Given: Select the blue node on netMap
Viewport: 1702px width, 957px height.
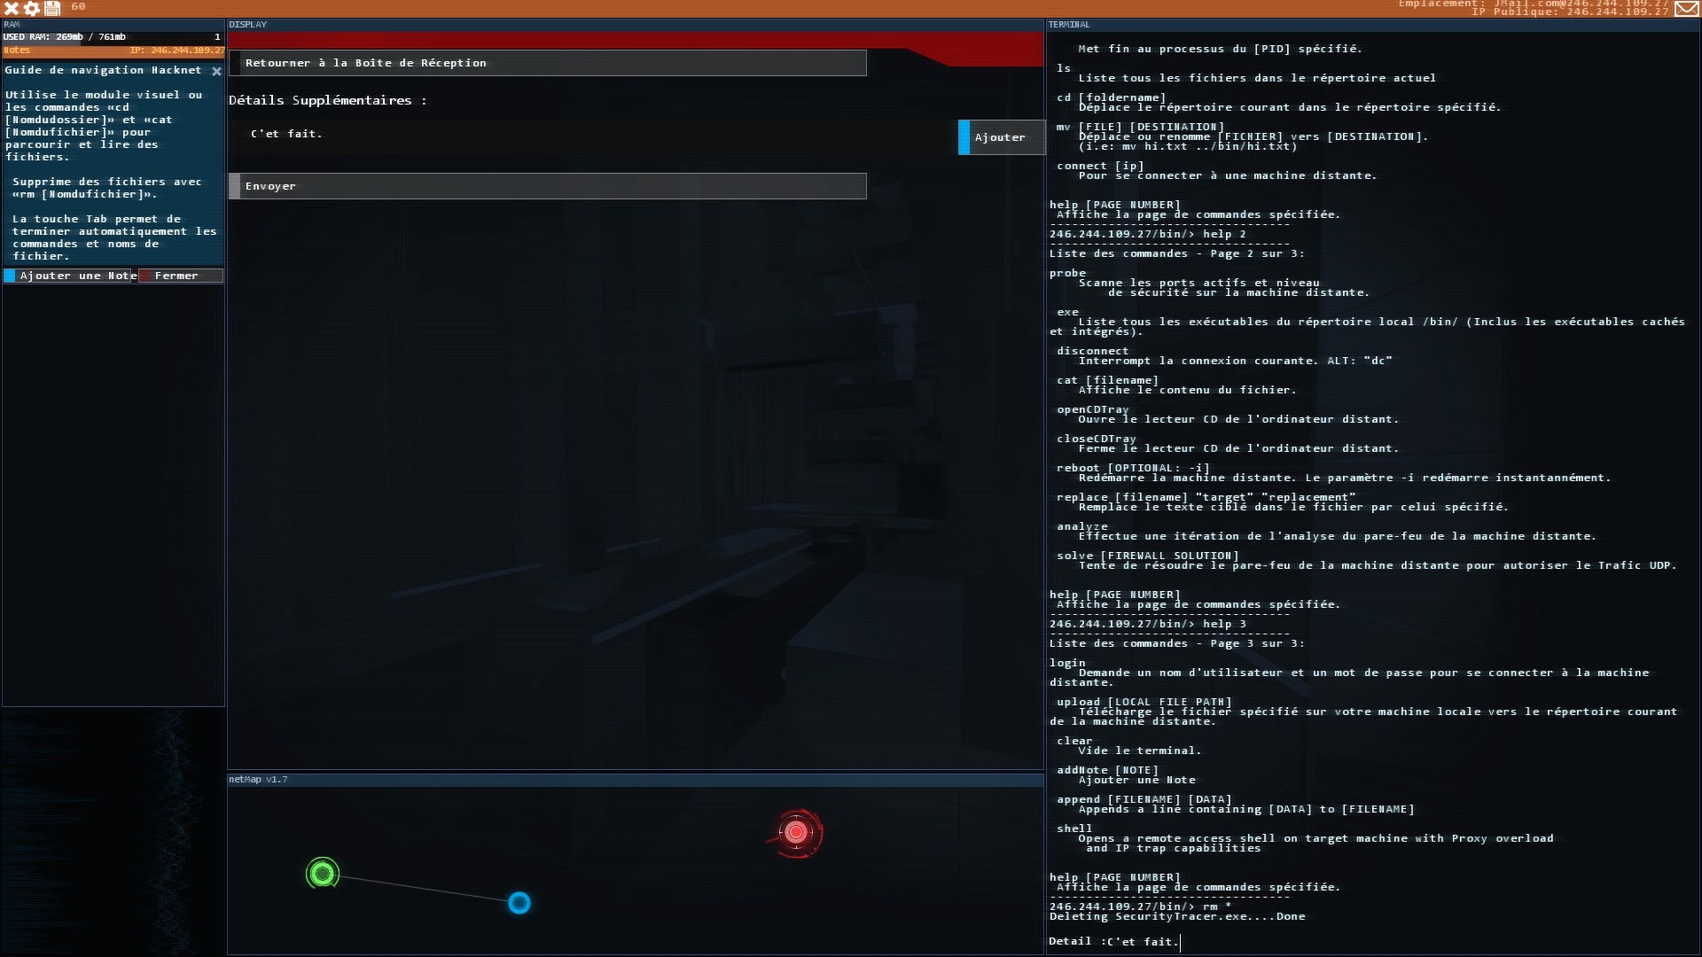Looking at the screenshot, I should tap(519, 903).
